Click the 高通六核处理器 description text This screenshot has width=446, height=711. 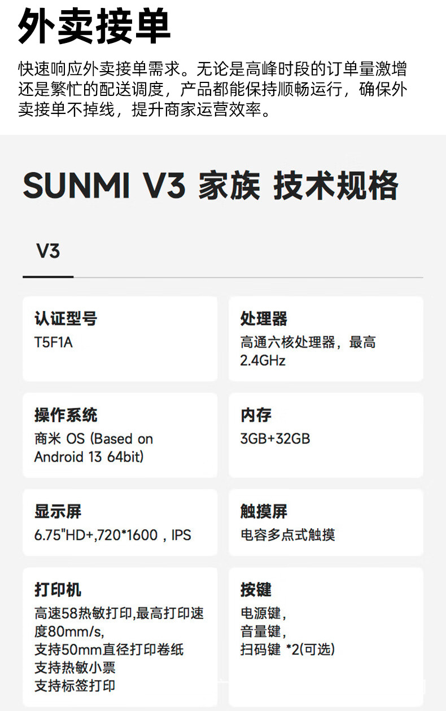tap(308, 351)
